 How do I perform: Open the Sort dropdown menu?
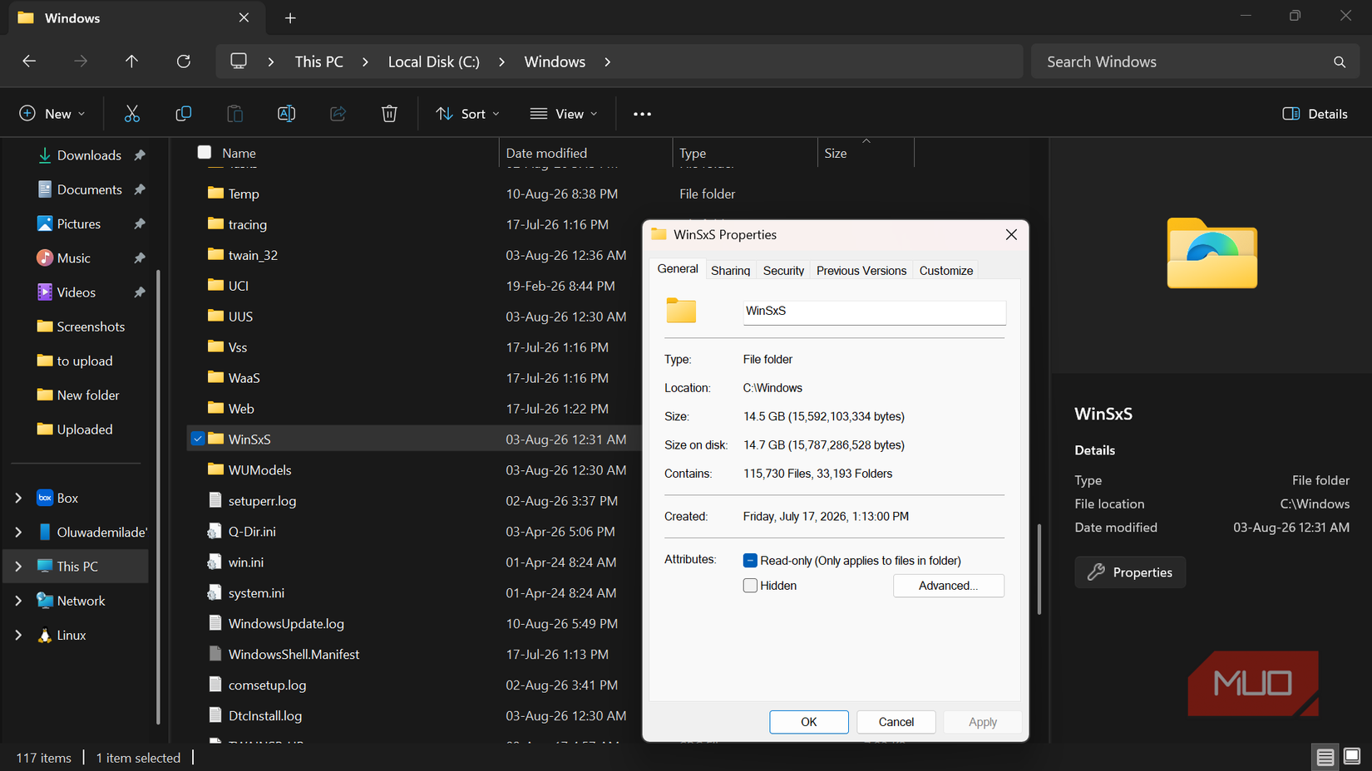point(467,114)
